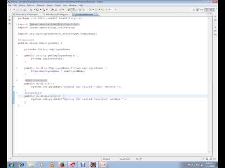The width and height of the screenshot is (225, 168).
Task: Switch to the Debug perspective button
Action: click(210, 10)
